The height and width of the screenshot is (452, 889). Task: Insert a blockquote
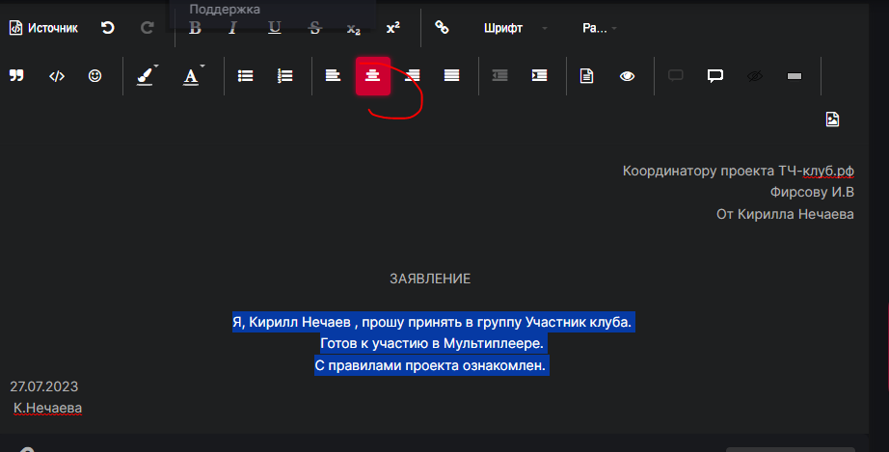tap(16, 76)
